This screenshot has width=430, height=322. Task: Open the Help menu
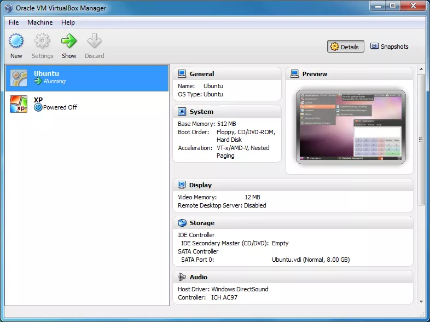point(68,22)
